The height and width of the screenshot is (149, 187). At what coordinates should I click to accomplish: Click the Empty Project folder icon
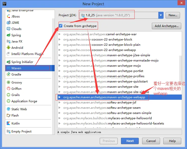(x=8, y=131)
